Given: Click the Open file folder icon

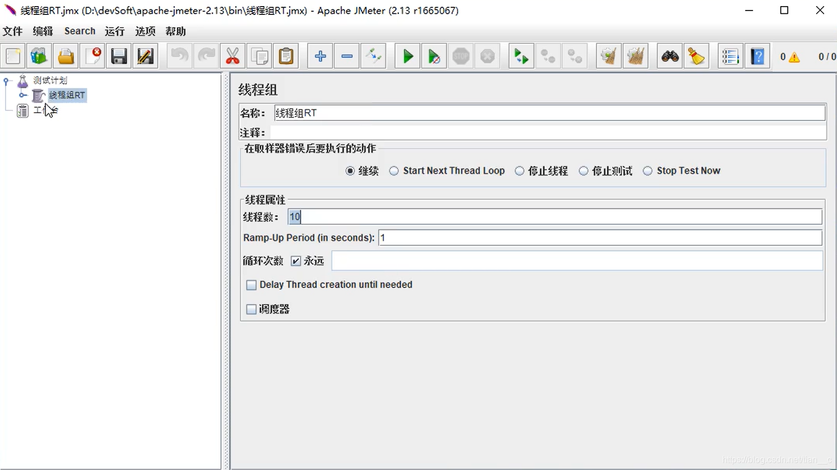Looking at the screenshot, I should pos(66,56).
